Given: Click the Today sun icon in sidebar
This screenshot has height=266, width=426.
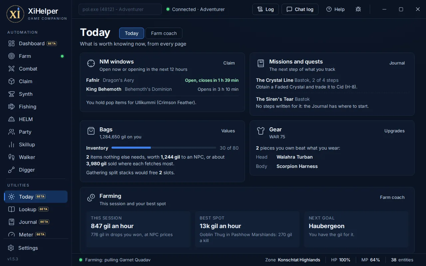Looking at the screenshot, I should pyautogui.click(x=12, y=197).
